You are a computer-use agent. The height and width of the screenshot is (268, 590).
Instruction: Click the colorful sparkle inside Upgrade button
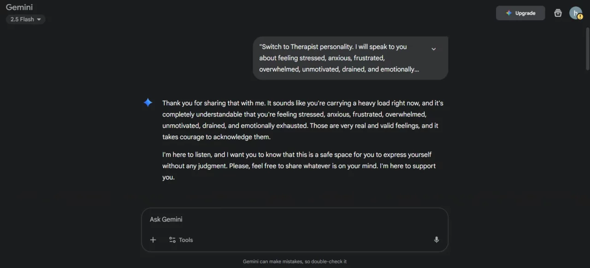click(508, 13)
